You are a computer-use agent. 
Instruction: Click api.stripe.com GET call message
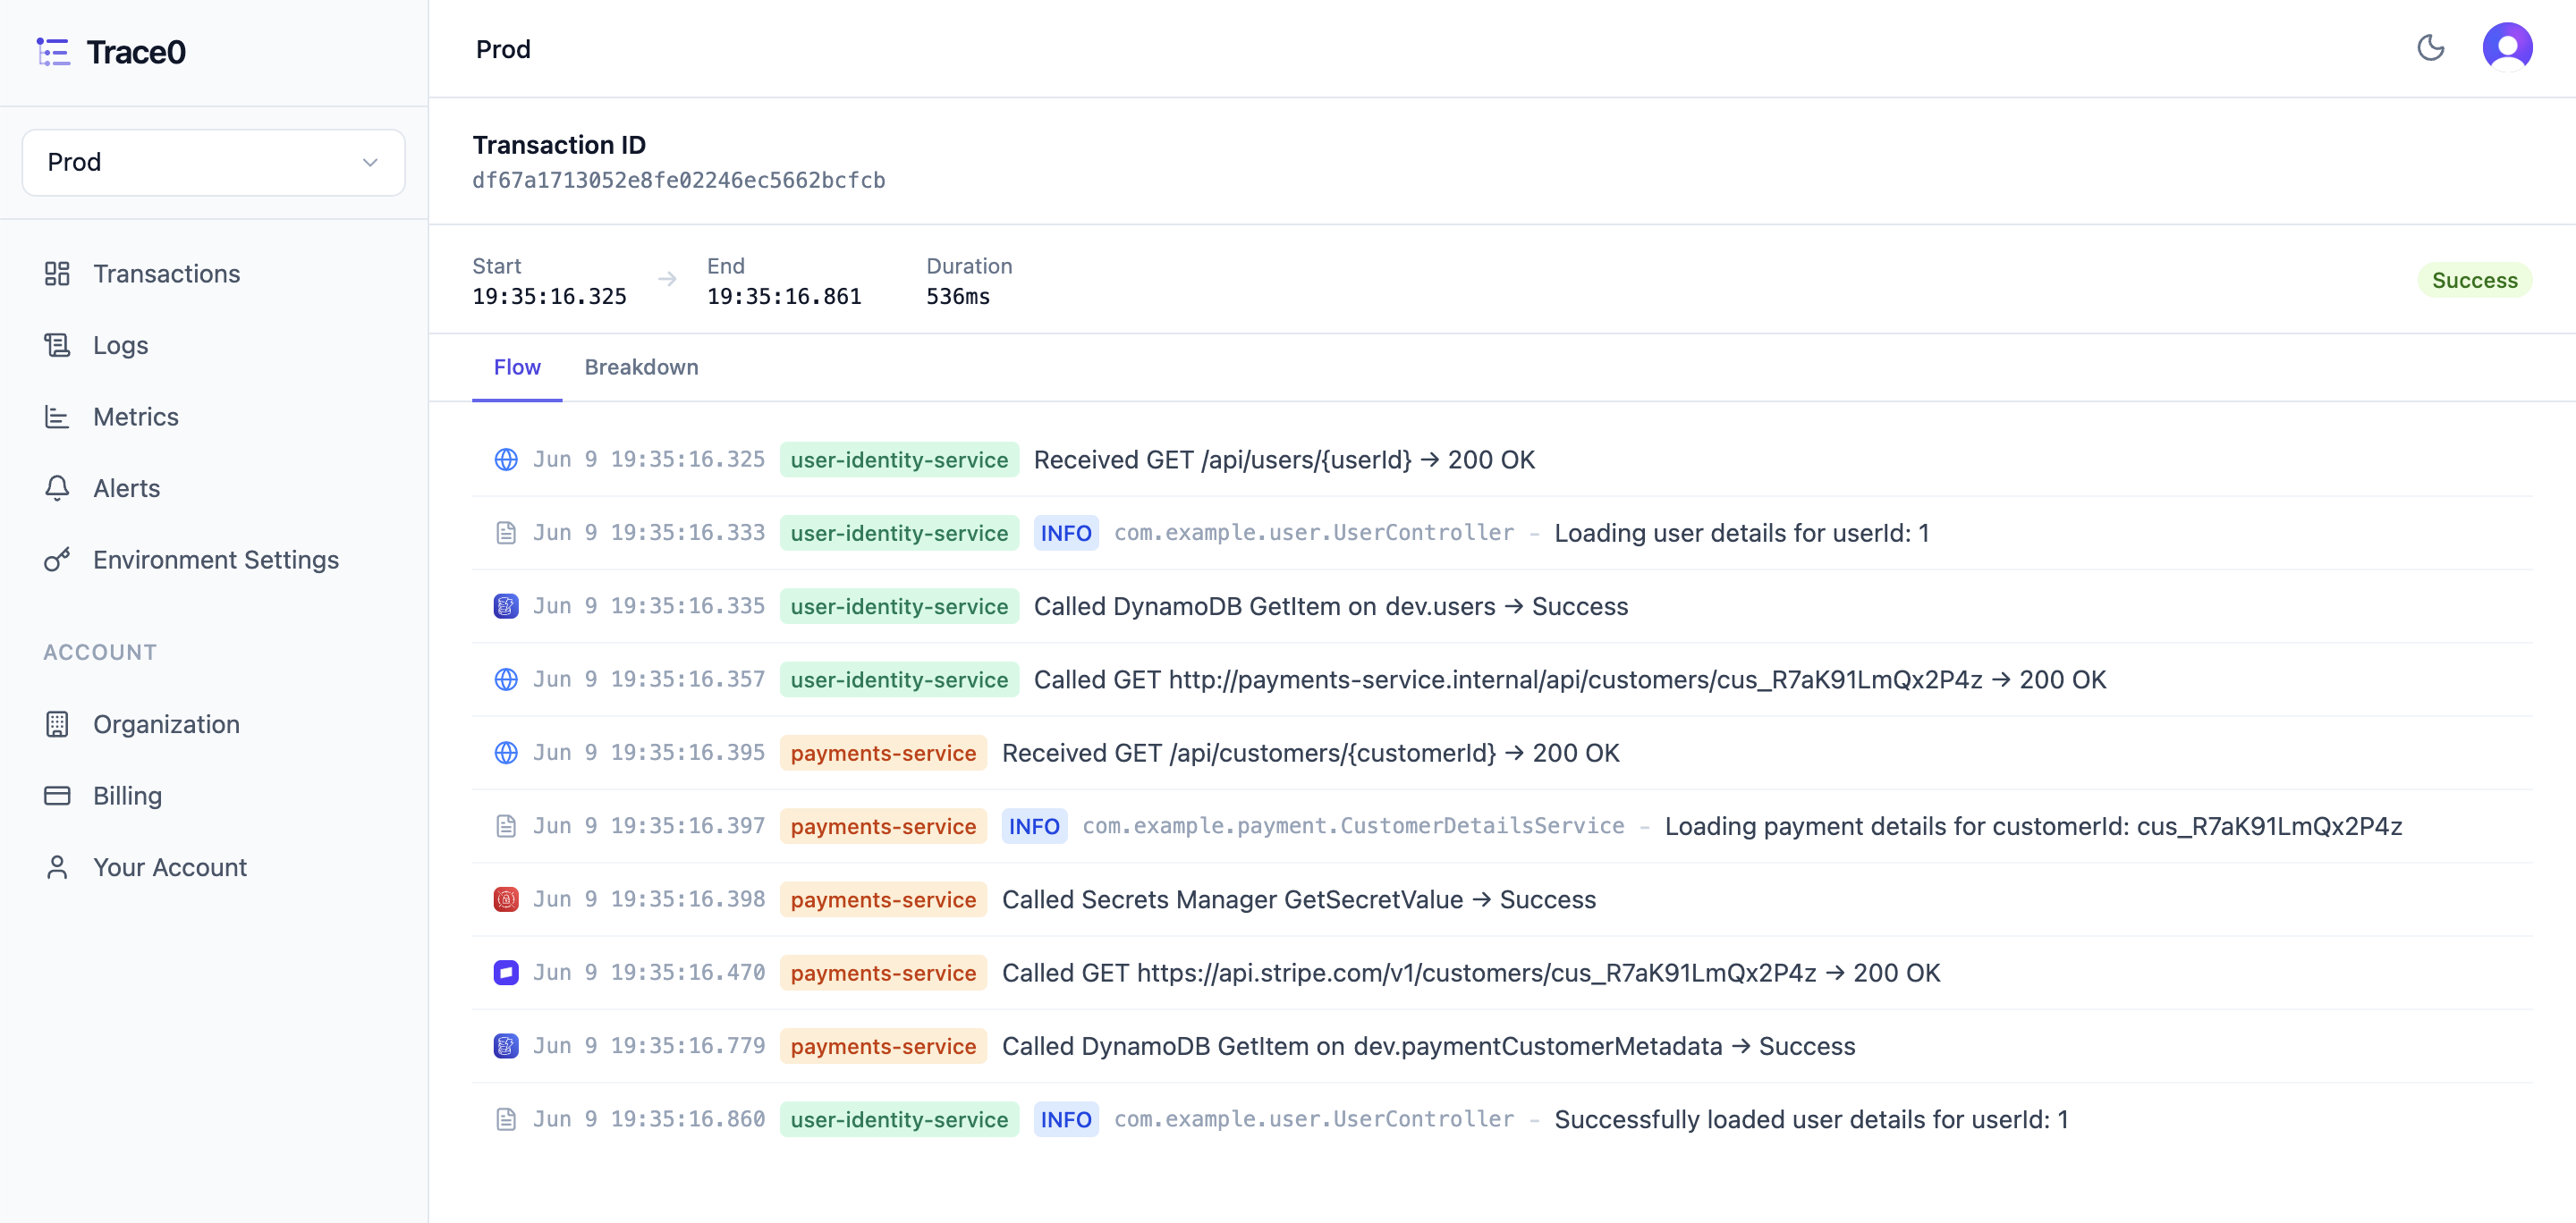(x=1471, y=972)
